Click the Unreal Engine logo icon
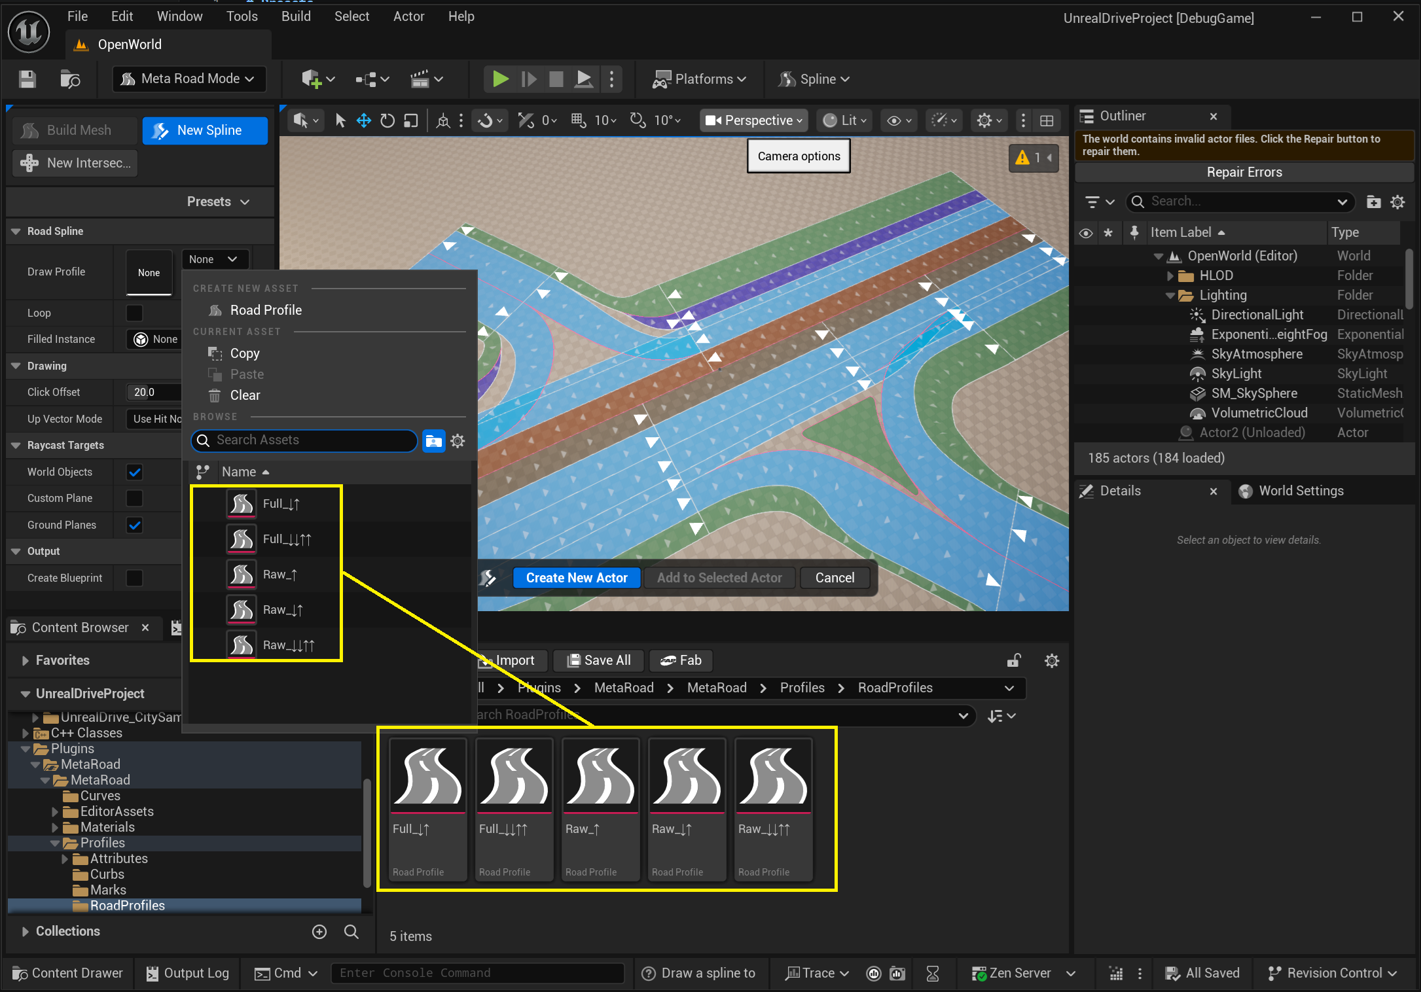 click(x=29, y=31)
